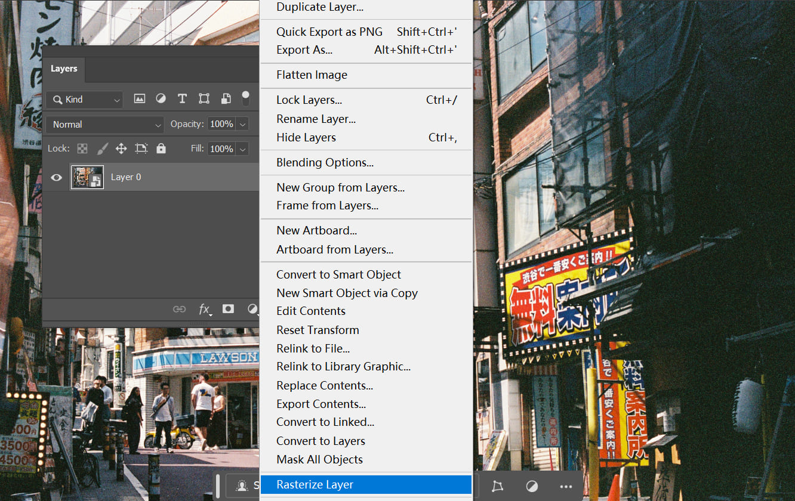Lock all layer attributes padlock icon
This screenshot has width=795, height=501.
[161, 149]
